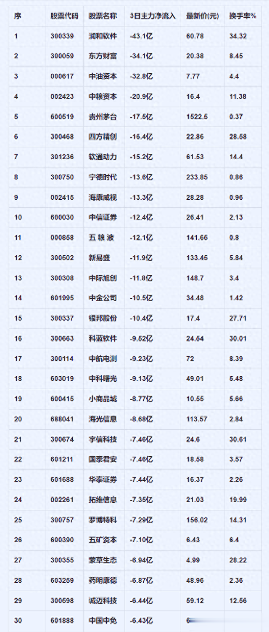Click the price 233.85
The height and width of the screenshot is (632, 269).
(197, 177)
